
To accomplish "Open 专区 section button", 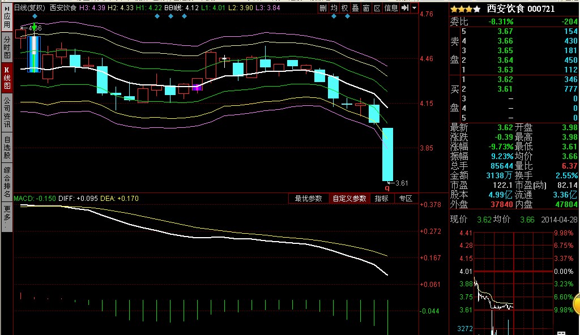I will click(x=406, y=199).
